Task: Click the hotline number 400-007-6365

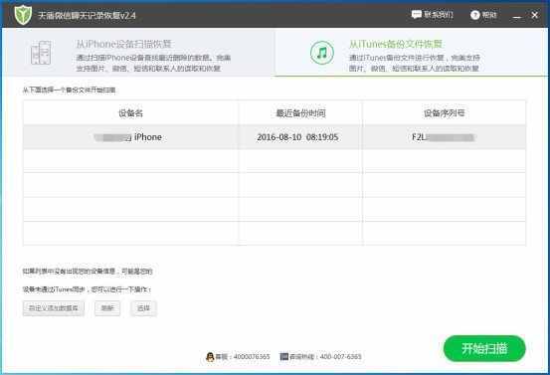Action: (x=340, y=357)
